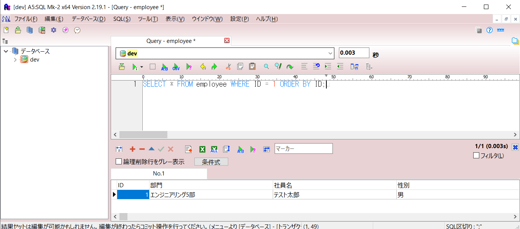520x229 pixels.
Task: Close the Query - employee tab
Action: click(x=227, y=41)
